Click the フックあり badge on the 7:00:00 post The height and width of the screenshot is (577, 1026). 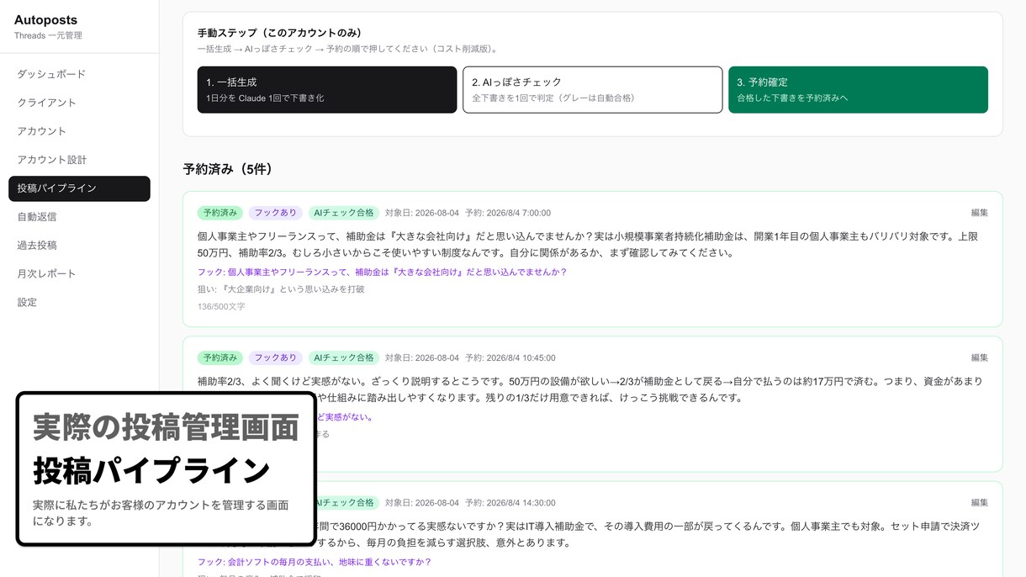(x=276, y=213)
